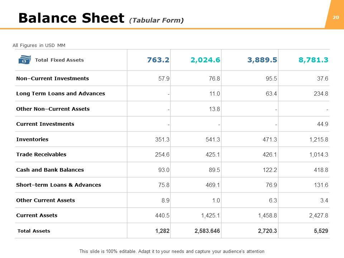The width and height of the screenshot is (344, 258).
Task: Click the Tabular Form subtitle
Action: click(157, 20)
